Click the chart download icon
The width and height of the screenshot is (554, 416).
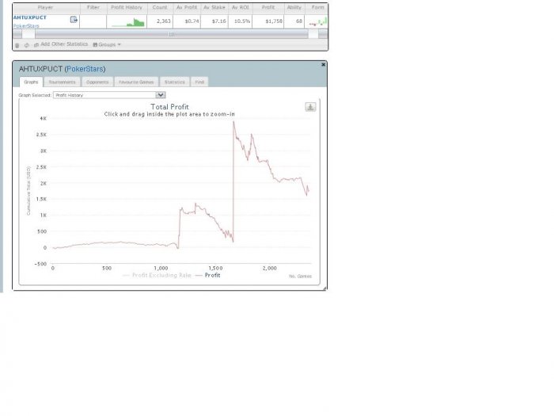[310, 107]
